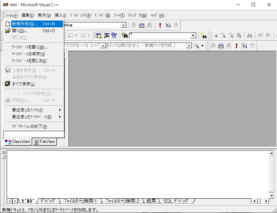The width and height of the screenshot is (277, 213).
Task: Close the ファイル(F) menu from menu bar
Action: pyautogui.click(x=11, y=15)
